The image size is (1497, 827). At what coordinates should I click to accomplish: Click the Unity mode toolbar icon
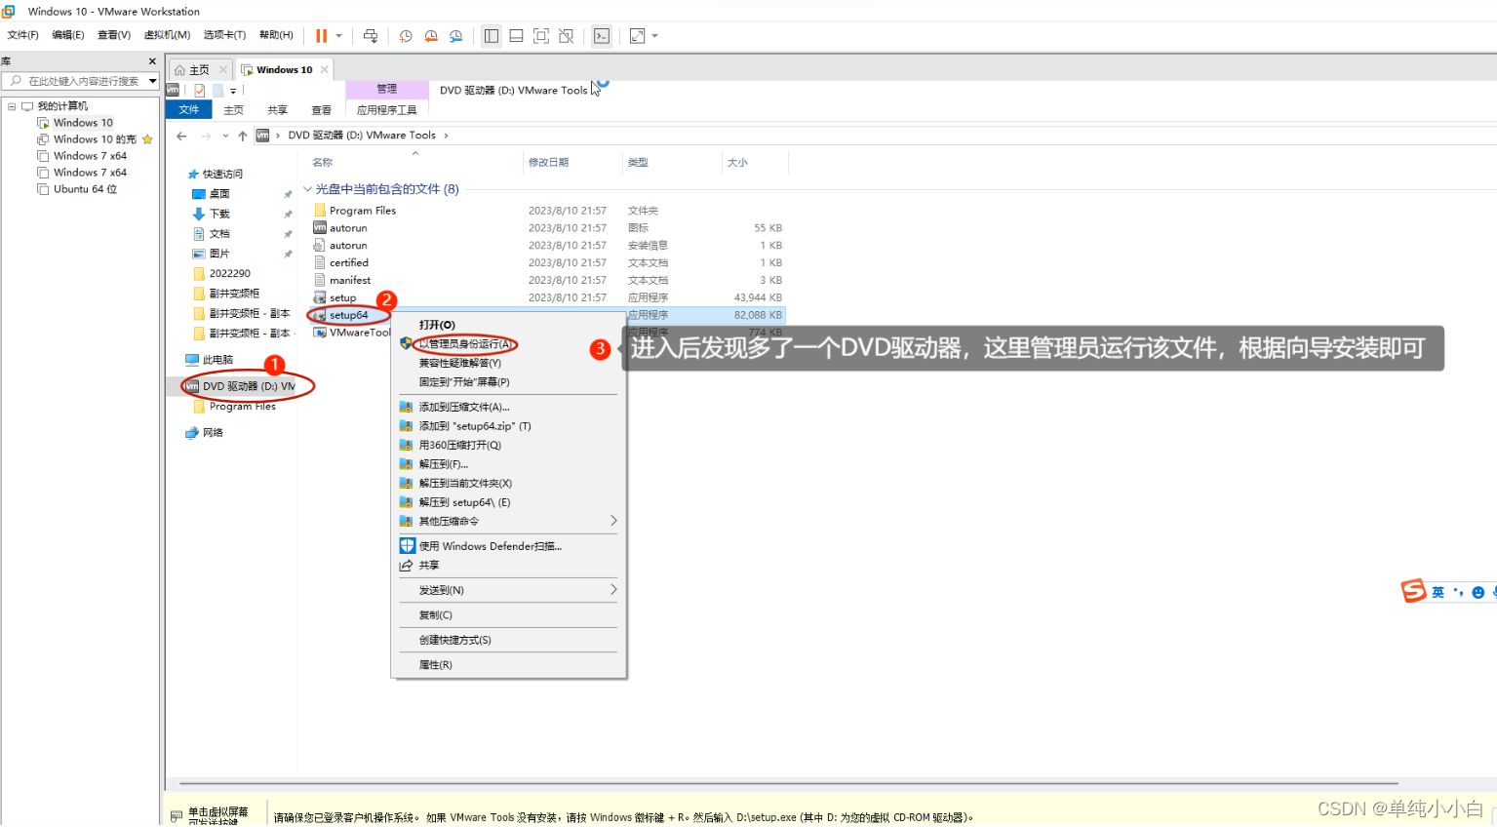pyautogui.click(x=567, y=36)
